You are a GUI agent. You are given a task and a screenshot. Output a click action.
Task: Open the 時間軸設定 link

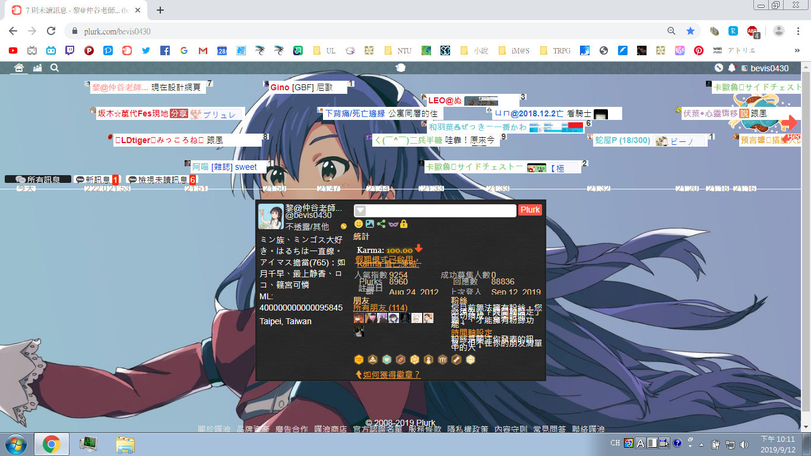point(471,332)
